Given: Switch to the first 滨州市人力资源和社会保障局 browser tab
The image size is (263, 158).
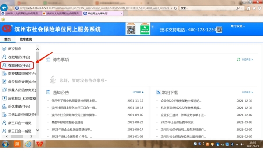Looking at the screenshot, I should tap(21, 14).
